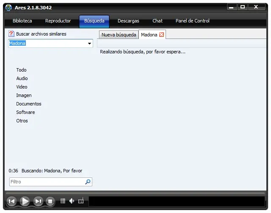Select the Búsqueda tab
Screen dimensions: 271x213
pos(94,21)
